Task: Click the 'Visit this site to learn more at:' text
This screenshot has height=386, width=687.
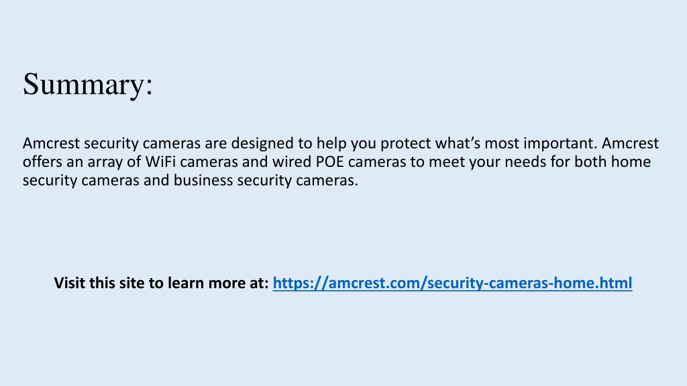Action: [x=161, y=283]
